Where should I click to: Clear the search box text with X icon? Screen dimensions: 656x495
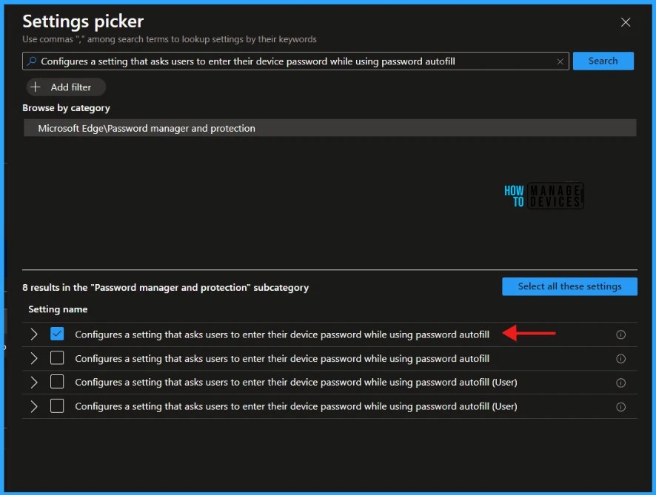click(x=560, y=61)
